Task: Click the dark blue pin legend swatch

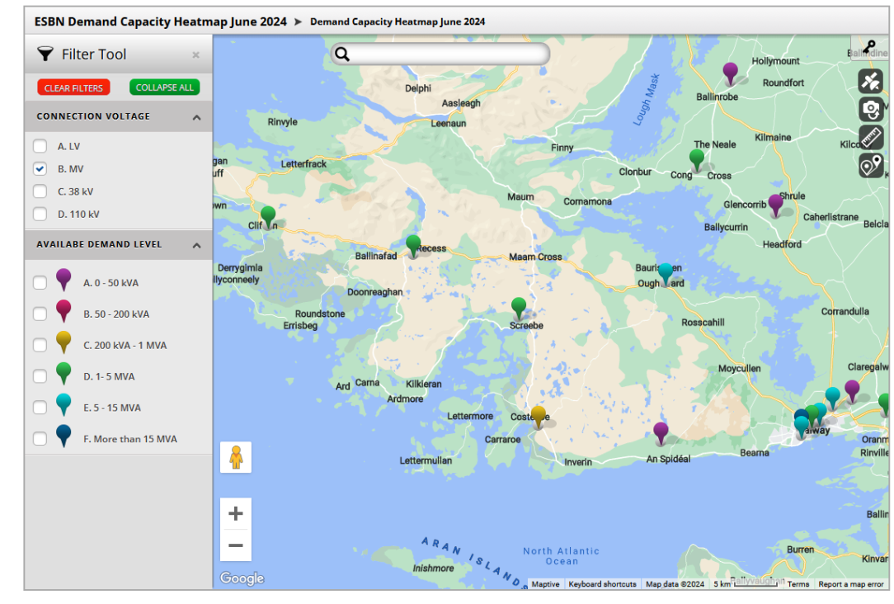Action: 64,436
